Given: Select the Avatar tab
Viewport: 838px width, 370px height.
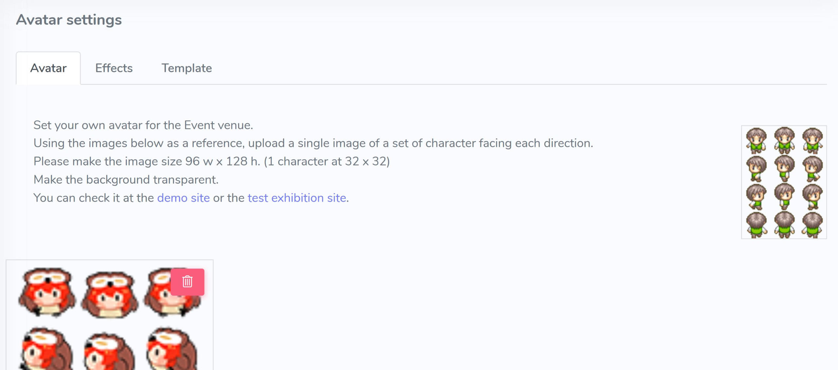Looking at the screenshot, I should [x=48, y=68].
